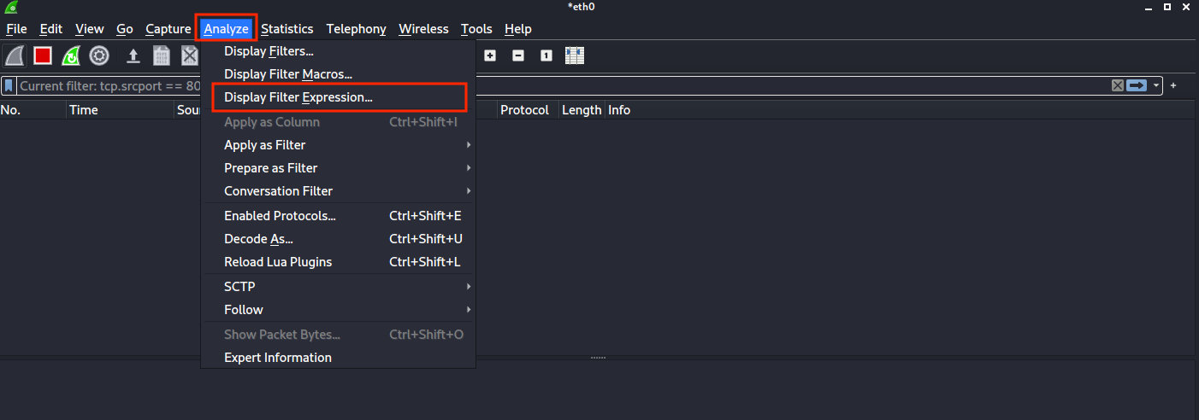Maximize the Wireshark window
Screen dimensions: 1199x420
tap(1167, 7)
